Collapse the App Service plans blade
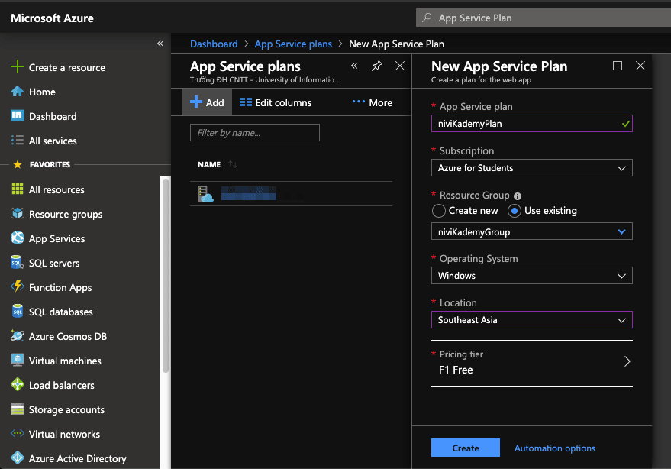Viewport: 671px width, 469px height. pos(354,66)
